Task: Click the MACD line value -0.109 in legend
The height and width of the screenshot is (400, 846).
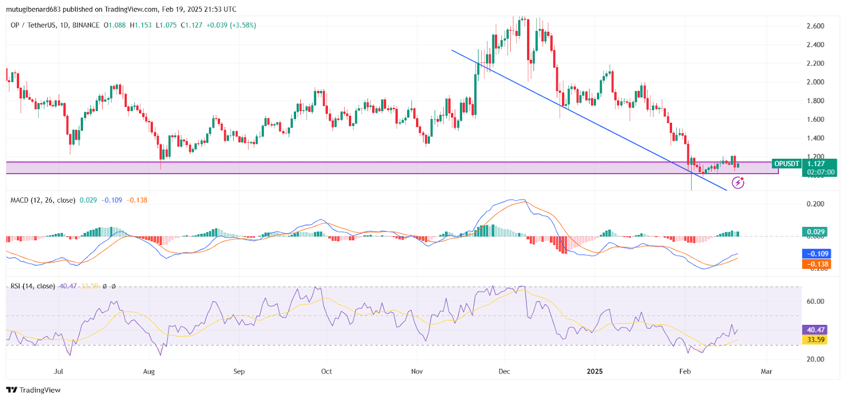Action: click(x=112, y=200)
